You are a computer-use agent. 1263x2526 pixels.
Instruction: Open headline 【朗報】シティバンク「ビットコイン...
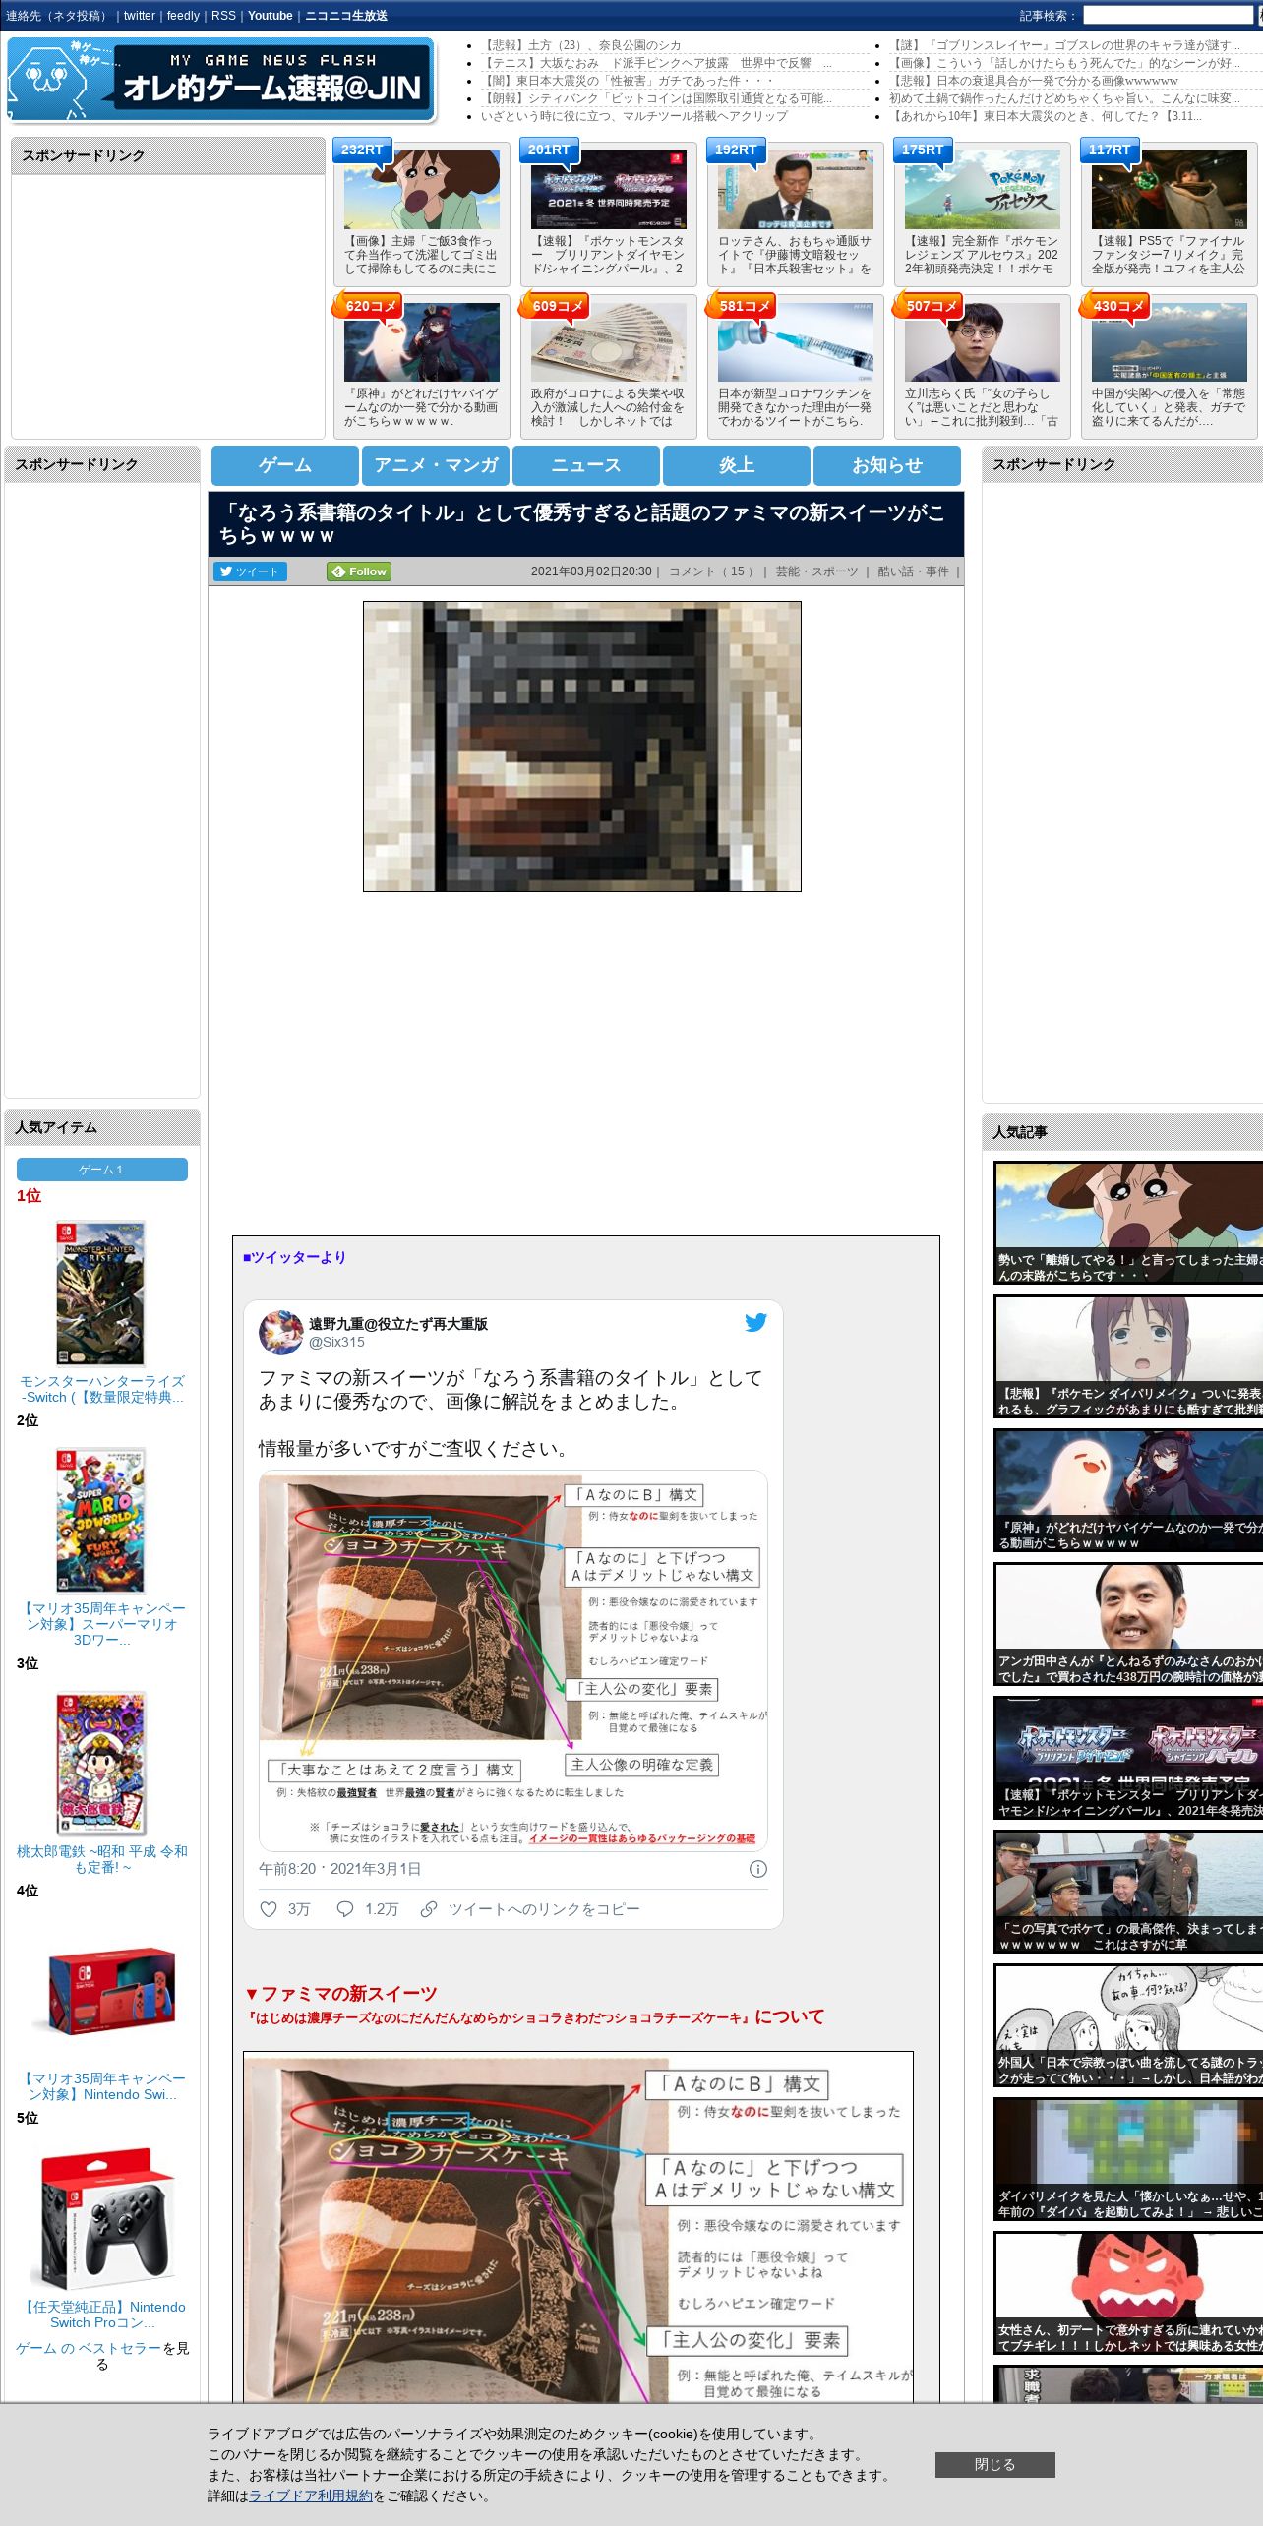[656, 98]
